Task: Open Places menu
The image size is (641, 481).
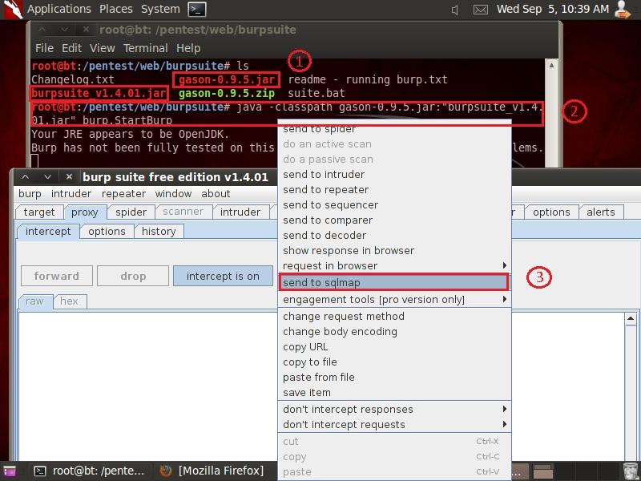Action: 116,9
